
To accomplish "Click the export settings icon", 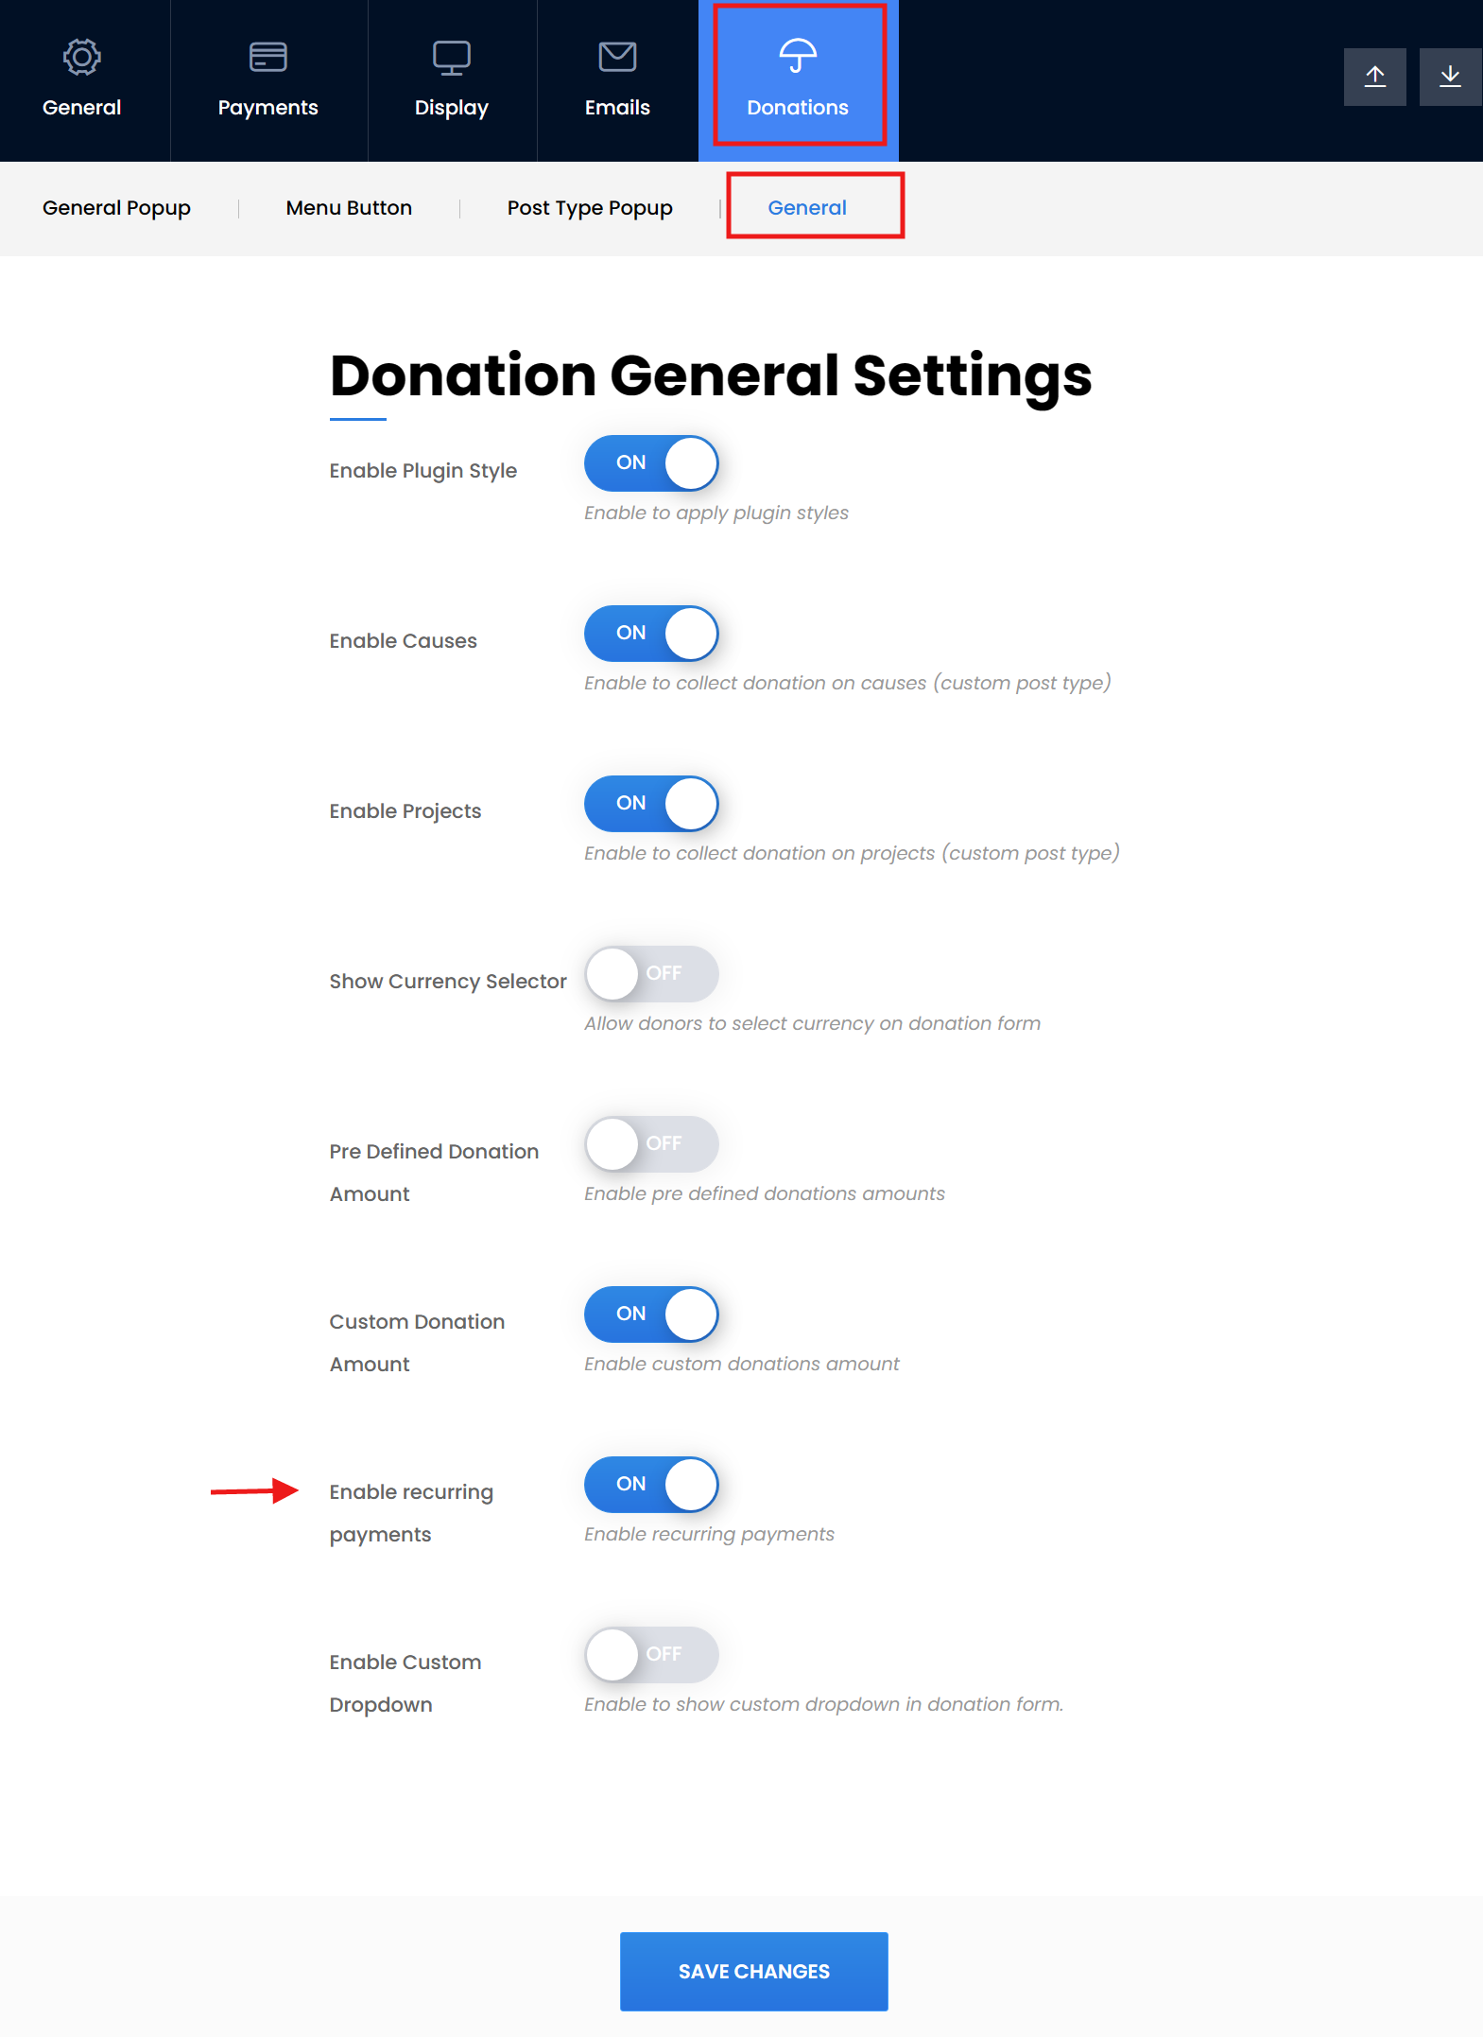I will click(1374, 77).
